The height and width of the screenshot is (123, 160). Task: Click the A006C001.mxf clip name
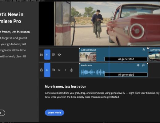point(89,50)
